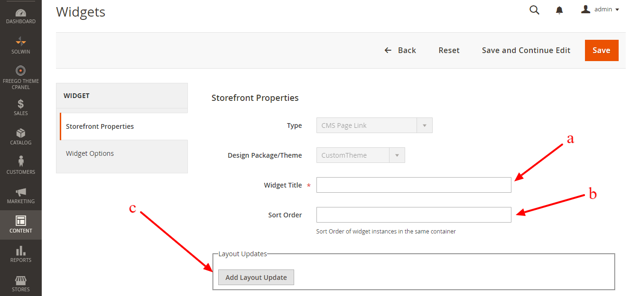Image resolution: width=640 pixels, height=296 pixels.
Task: Focus the Sort Order input field
Action: point(414,215)
